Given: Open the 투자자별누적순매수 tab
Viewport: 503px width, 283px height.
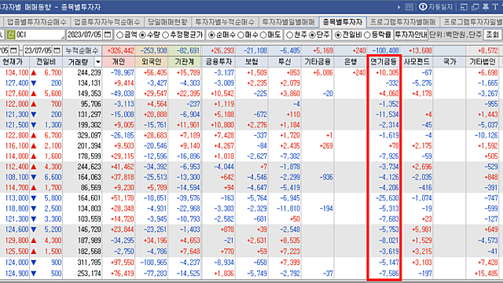Looking at the screenshot, I should 225,22.
